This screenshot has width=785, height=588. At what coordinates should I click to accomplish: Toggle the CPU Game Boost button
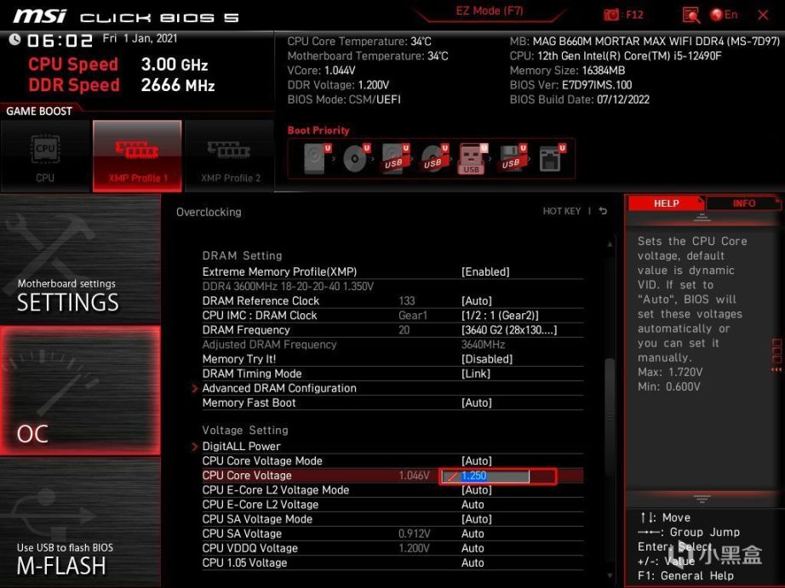(46, 156)
